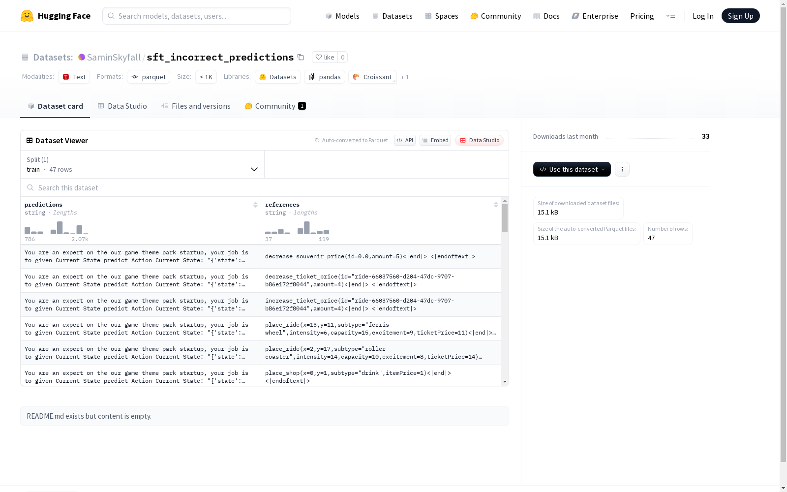The width and height of the screenshot is (787, 492).
Task: Click the Hugging Face logo icon
Action: 27,16
